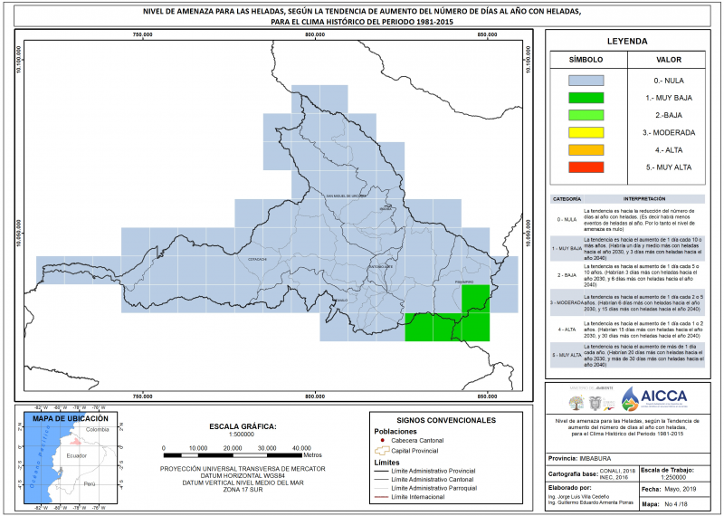Screen dimensions: 724x516
Task: Click the '2 - BAJA' category row label
Action: tap(567, 275)
